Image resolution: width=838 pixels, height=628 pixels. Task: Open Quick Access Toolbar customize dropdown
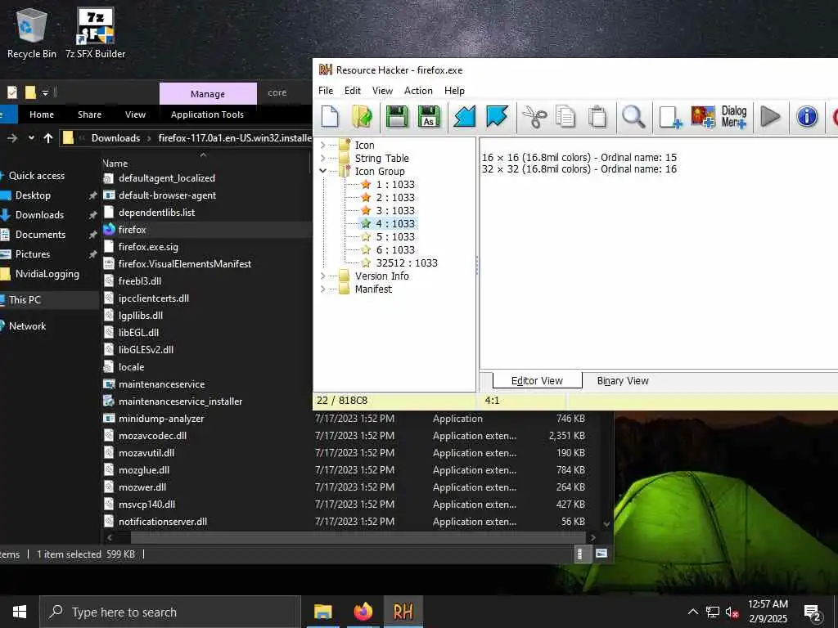(x=46, y=93)
